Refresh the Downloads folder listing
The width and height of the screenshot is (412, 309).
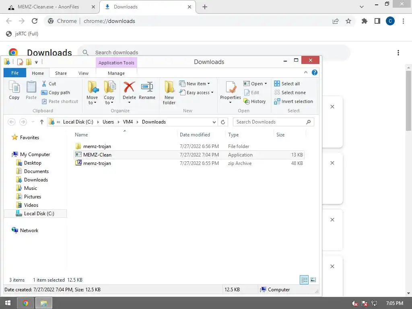click(223, 122)
